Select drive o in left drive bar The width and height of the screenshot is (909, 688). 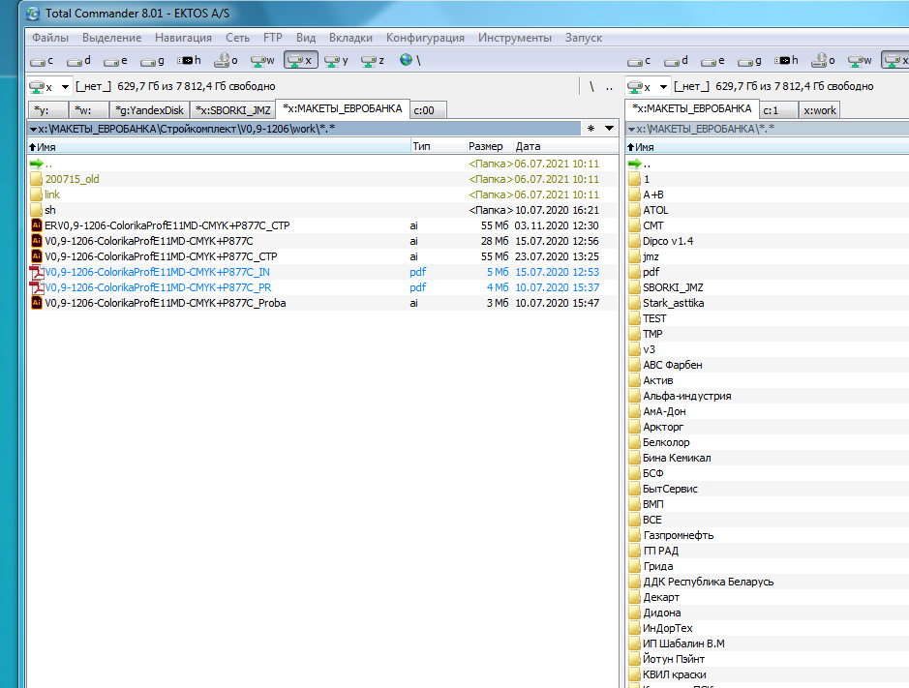point(227,60)
